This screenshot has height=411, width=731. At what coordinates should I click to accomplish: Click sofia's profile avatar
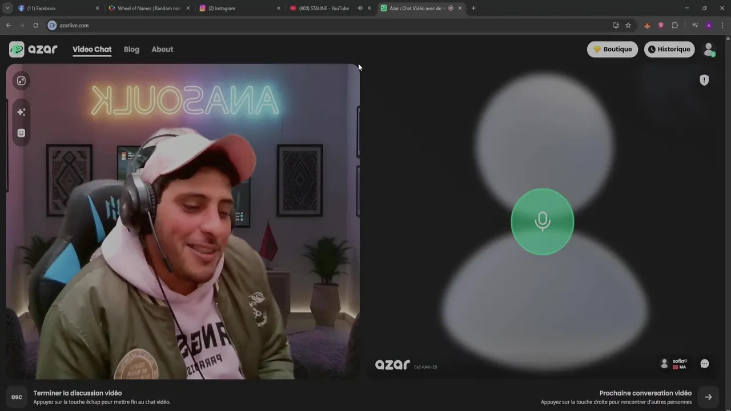coord(664,364)
